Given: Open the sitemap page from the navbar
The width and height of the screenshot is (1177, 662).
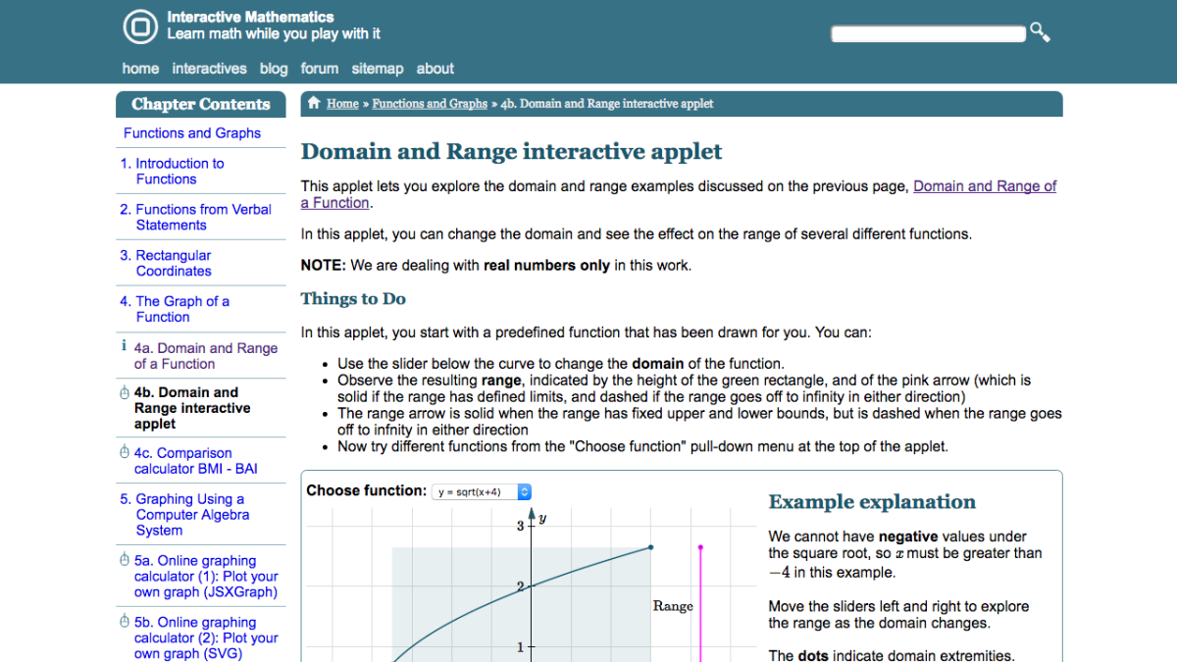Looking at the screenshot, I should point(378,68).
